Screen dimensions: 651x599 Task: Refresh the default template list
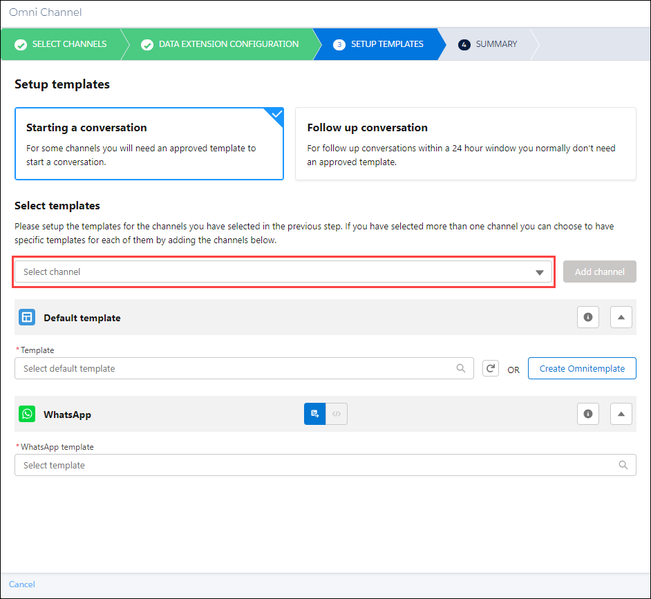tap(490, 368)
